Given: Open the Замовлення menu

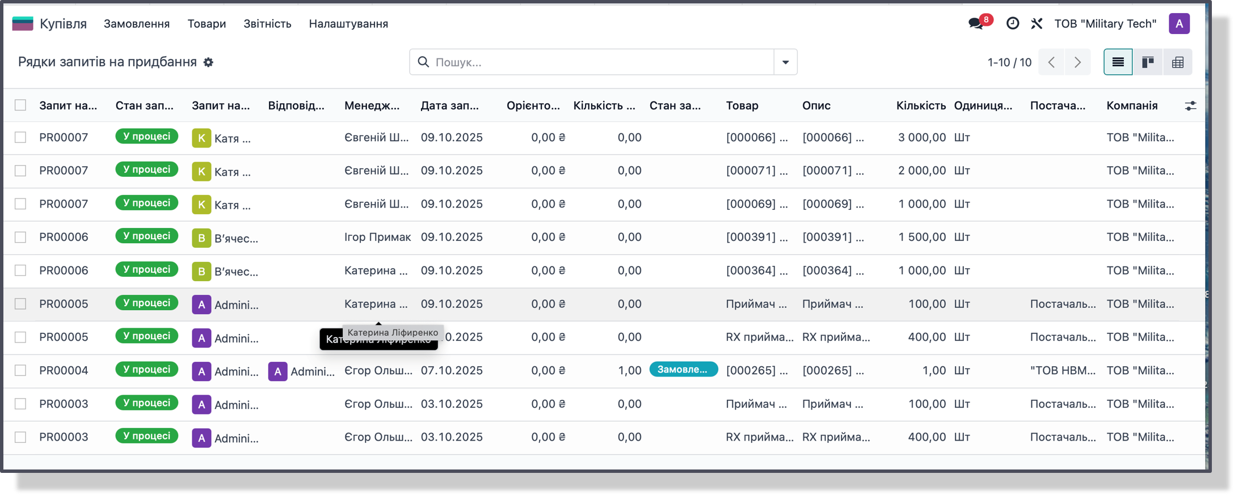Looking at the screenshot, I should pos(137,24).
